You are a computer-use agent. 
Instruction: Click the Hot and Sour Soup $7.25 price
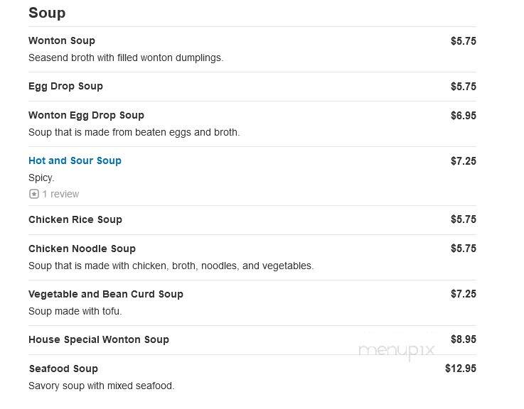464,161
